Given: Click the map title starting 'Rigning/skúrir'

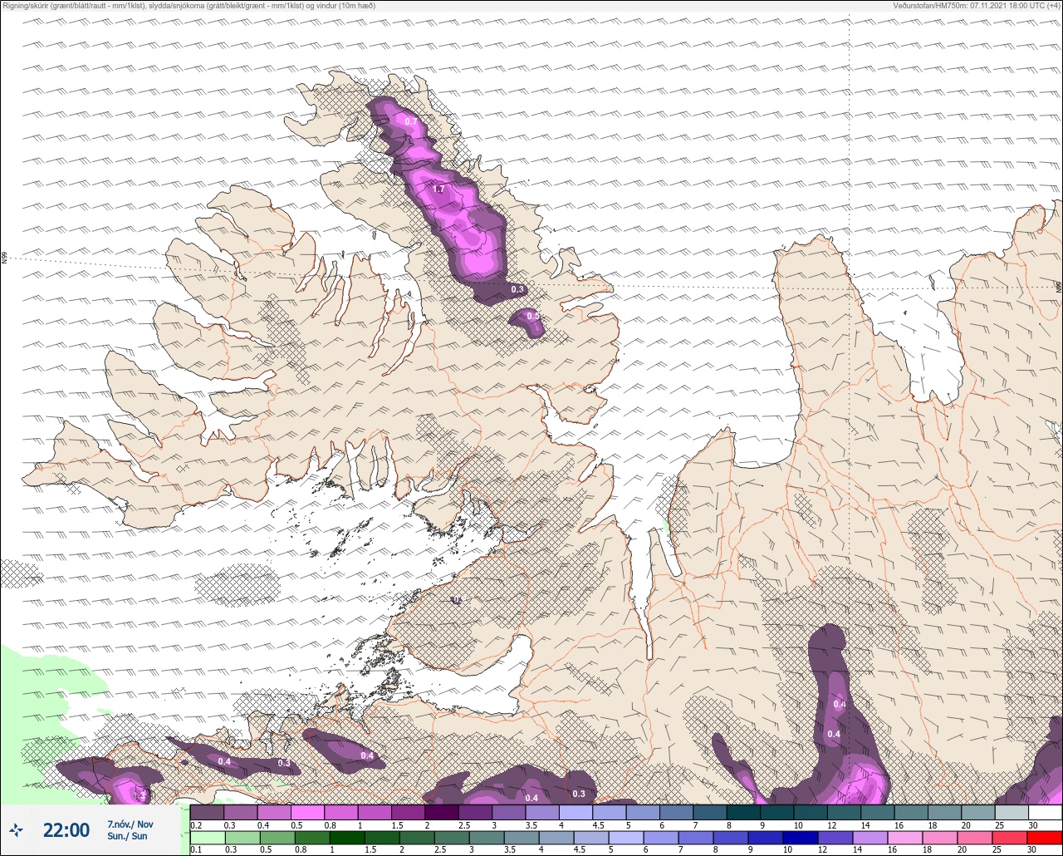Looking at the screenshot, I should coord(189,5).
